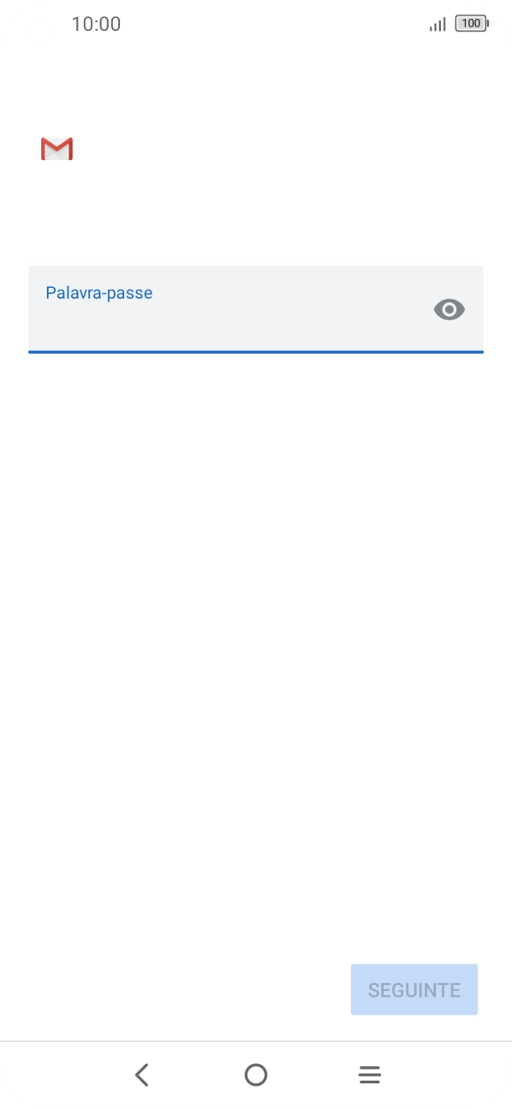Open the hamburger navigation bar button
This screenshot has height=1109, width=512.
click(x=370, y=1075)
